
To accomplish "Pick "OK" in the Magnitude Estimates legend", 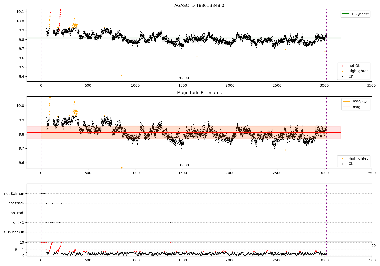I will click(351, 164).
